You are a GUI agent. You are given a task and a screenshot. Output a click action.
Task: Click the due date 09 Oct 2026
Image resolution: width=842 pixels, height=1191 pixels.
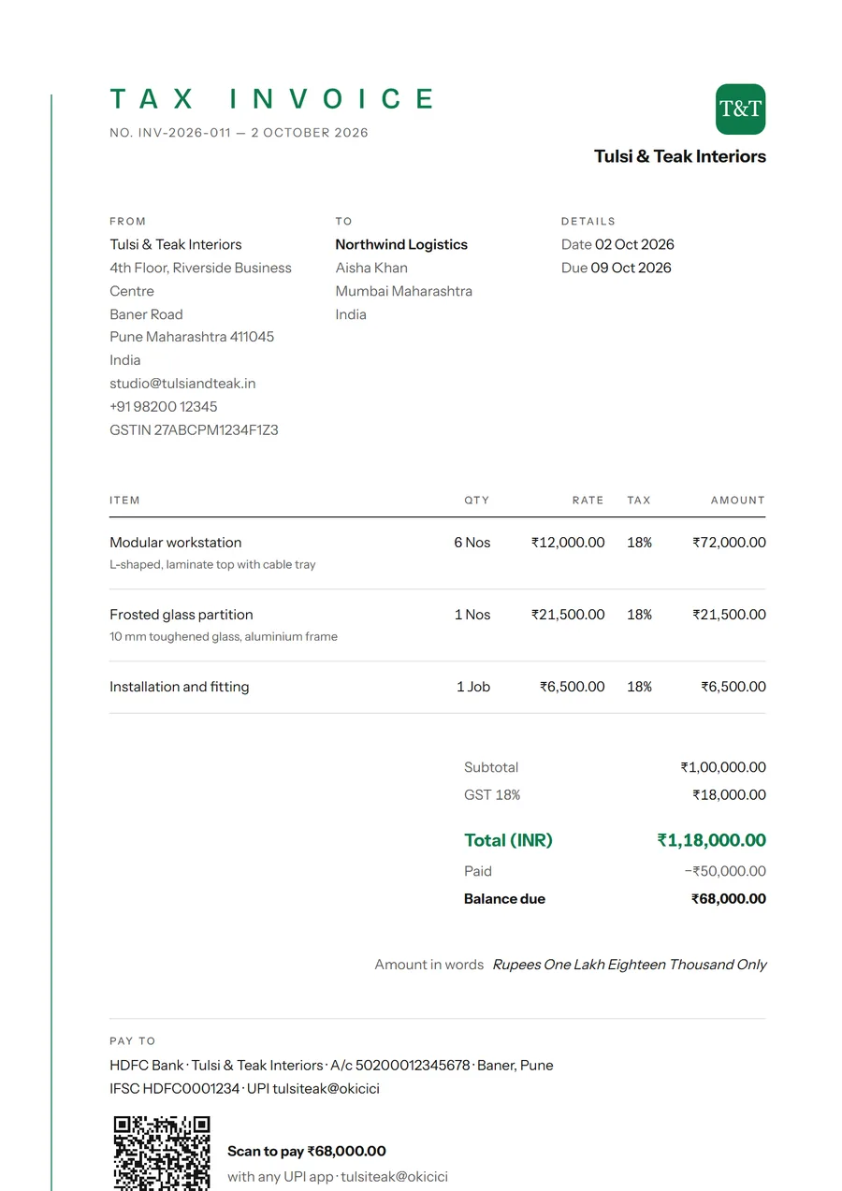coord(631,268)
